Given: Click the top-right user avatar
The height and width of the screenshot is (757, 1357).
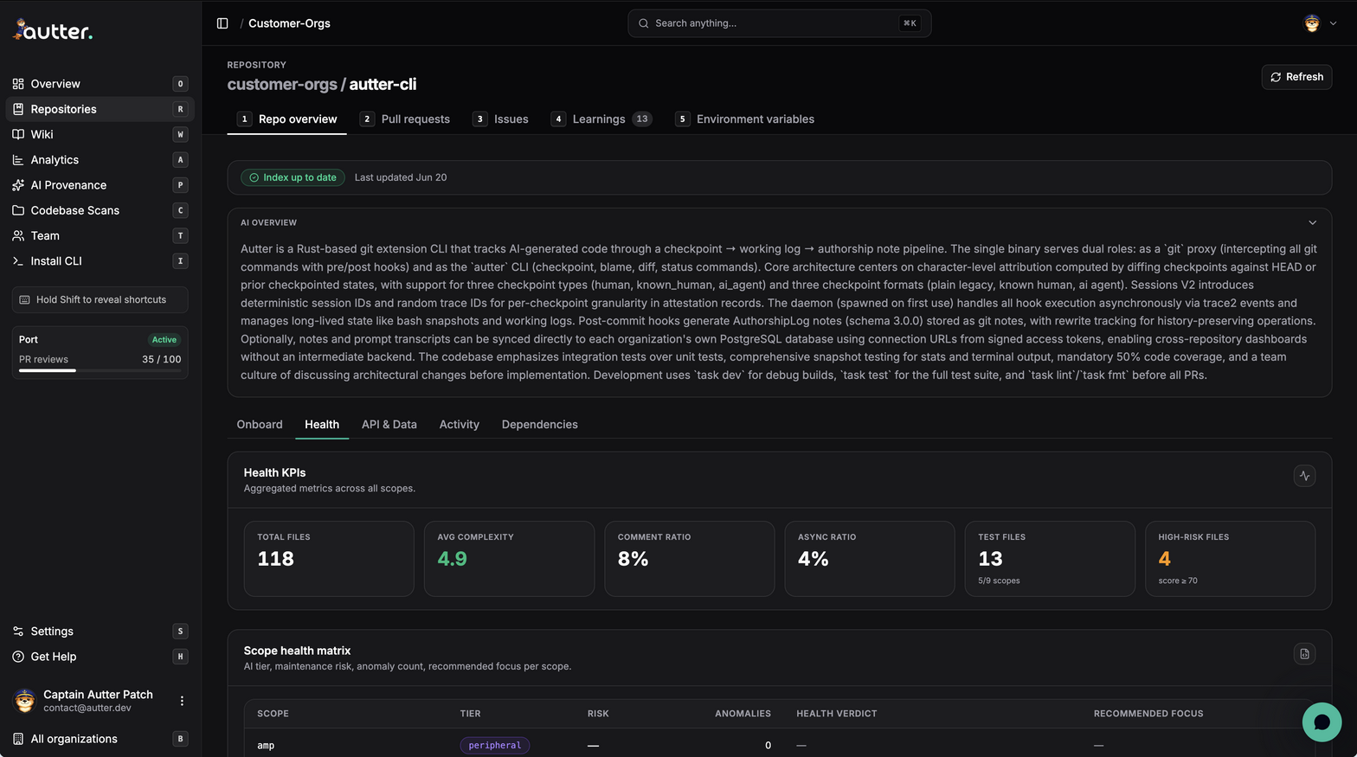Looking at the screenshot, I should click(x=1312, y=23).
